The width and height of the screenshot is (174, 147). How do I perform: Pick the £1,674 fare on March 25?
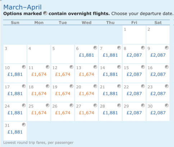39,113
